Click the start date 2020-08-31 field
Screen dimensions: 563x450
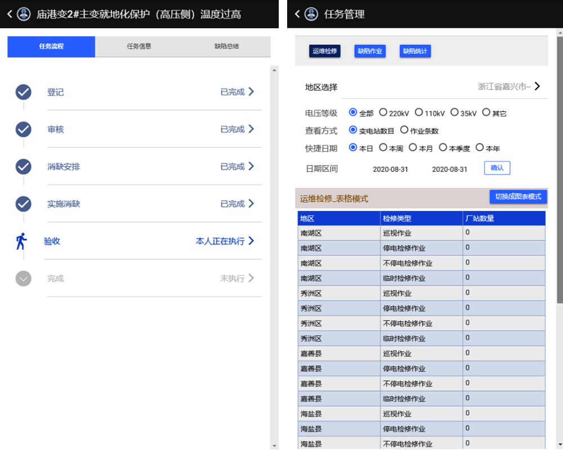point(390,169)
